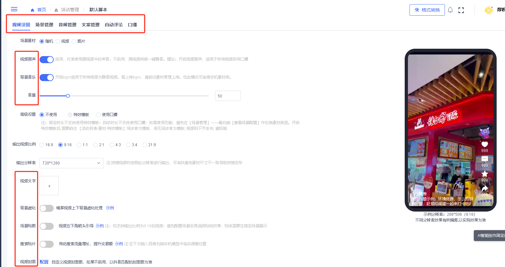
Task: Click the hamburger menu icon
Action: coord(14,9)
